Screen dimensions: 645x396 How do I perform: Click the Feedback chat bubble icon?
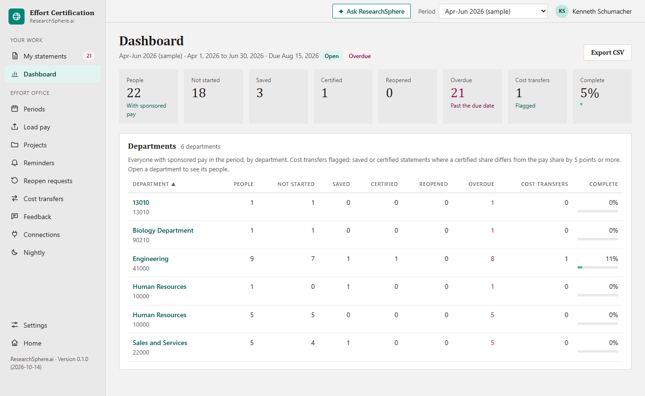(15, 217)
